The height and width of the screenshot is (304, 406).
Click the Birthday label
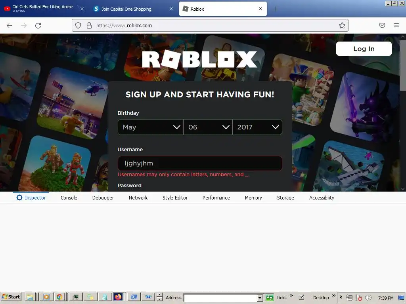(128, 113)
